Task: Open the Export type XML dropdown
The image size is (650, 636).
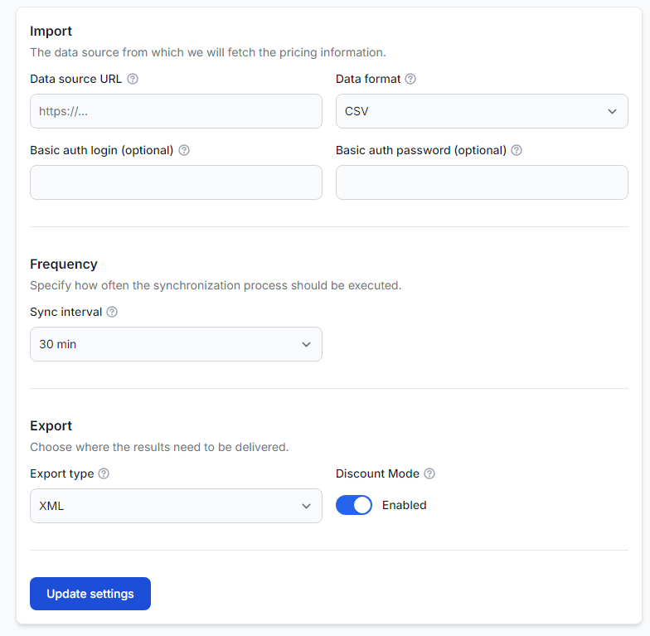Action: tap(176, 506)
